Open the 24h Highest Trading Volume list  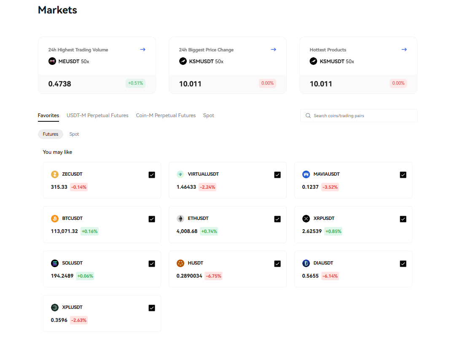(x=143, y=49)
